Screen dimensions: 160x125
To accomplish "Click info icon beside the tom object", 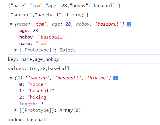I will pyautogui.click(x=129, y=24).
